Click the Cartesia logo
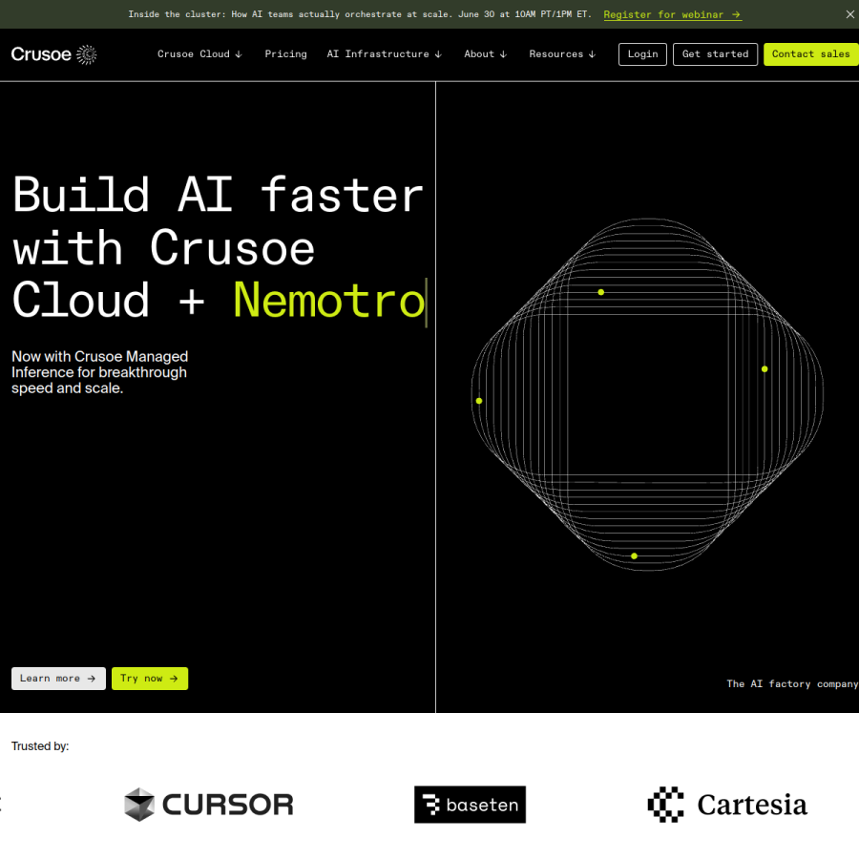 tap(727, 805)
